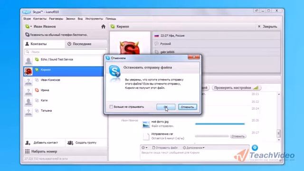The image size is (304, 171).
Task: Open the Разговоры menu
Action: click(56, 19)
